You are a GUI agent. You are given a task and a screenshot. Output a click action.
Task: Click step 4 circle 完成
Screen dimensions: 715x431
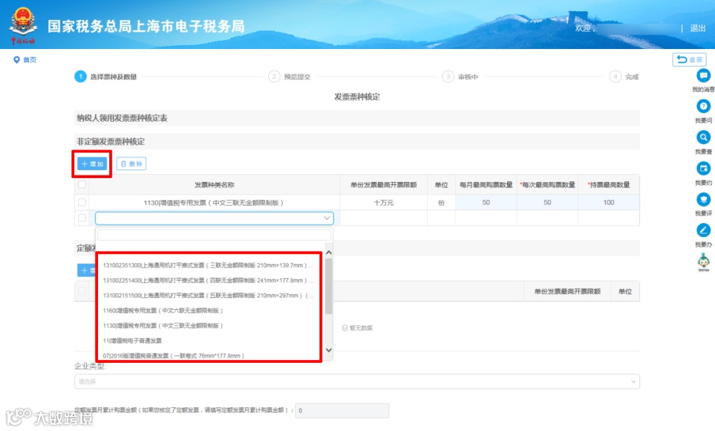pyautogui.click(x=615, y=77)
